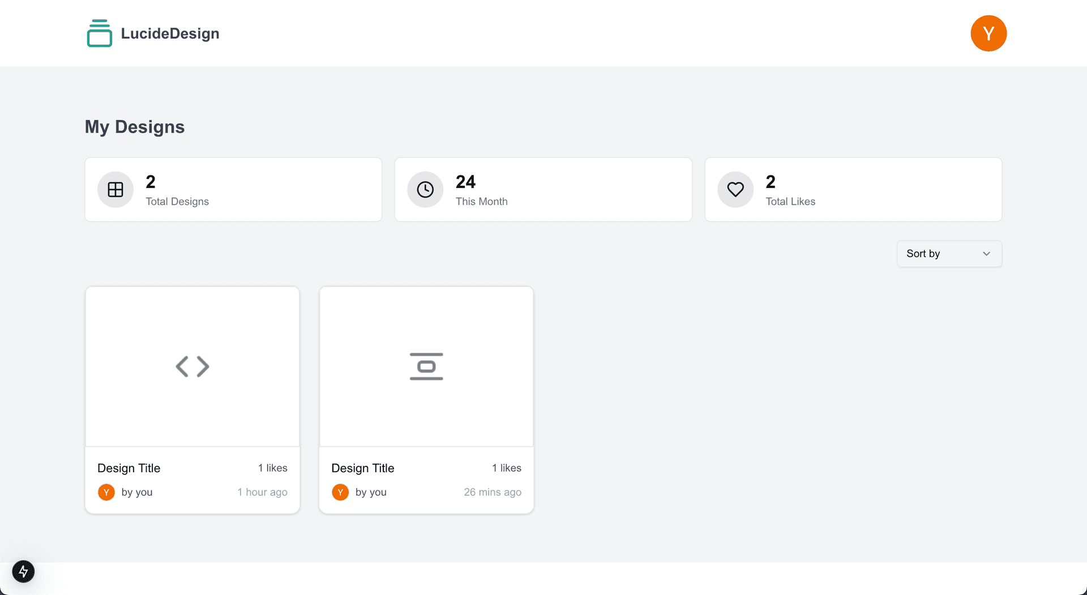
Task: Click 1 likes on the second design
Action: (506, 468)
